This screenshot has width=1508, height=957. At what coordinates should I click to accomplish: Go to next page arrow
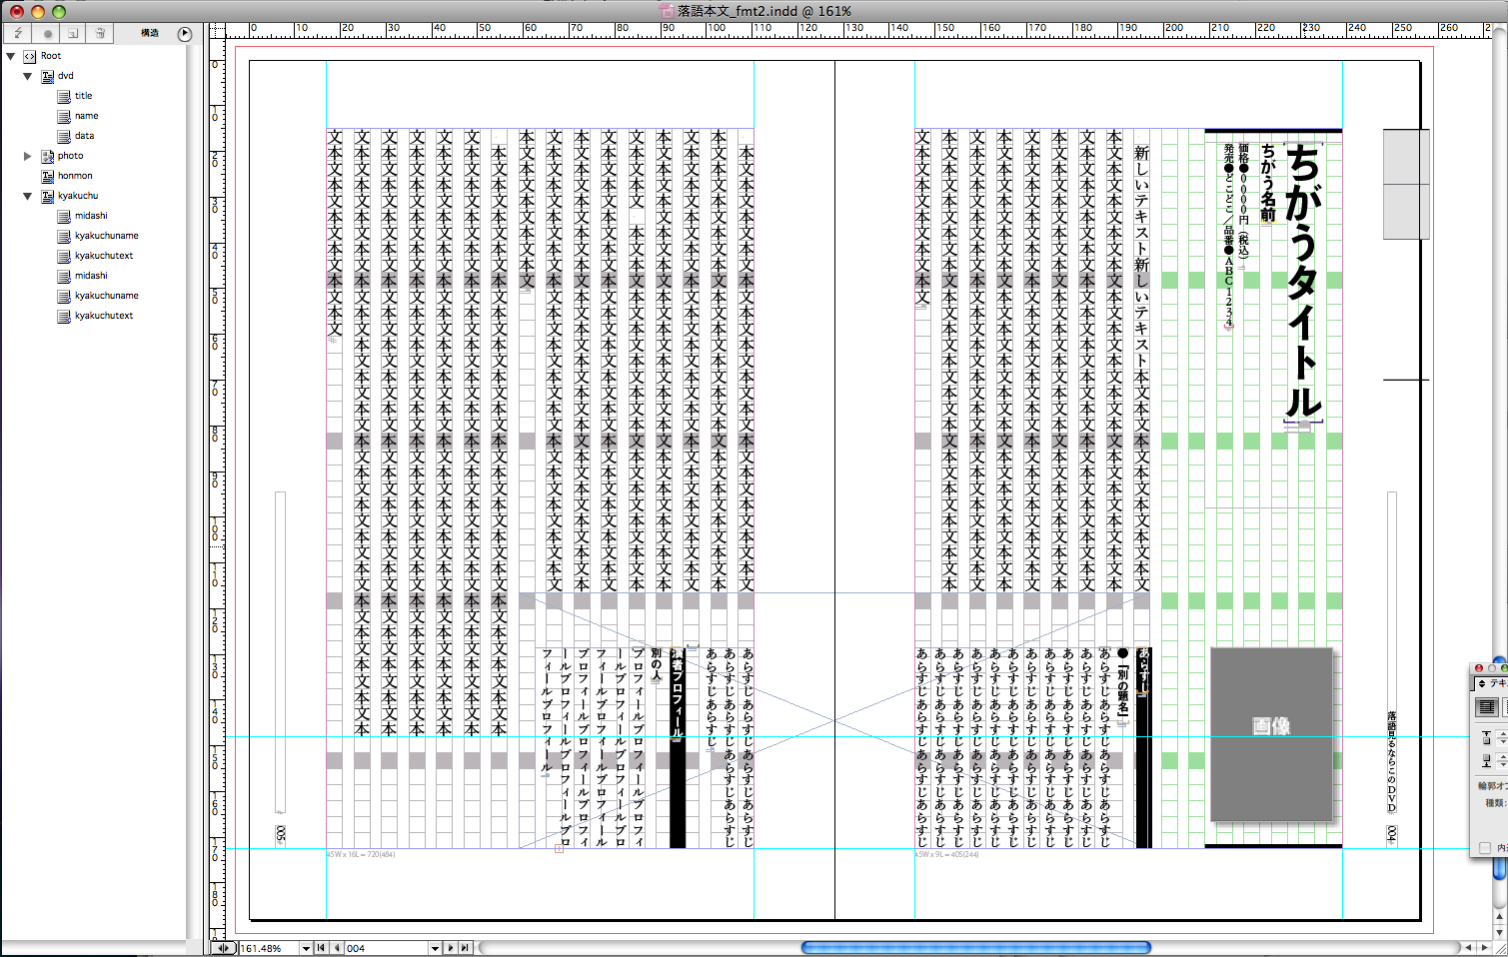[451, 948]
